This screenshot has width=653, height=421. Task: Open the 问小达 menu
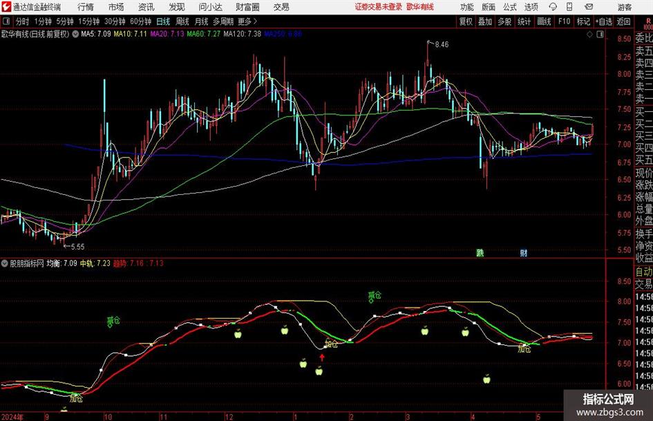210,7
